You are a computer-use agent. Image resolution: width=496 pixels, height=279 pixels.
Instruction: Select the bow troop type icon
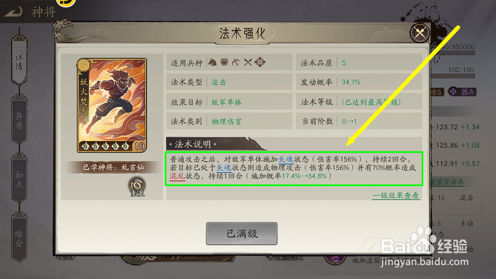[x=236, y=62]
